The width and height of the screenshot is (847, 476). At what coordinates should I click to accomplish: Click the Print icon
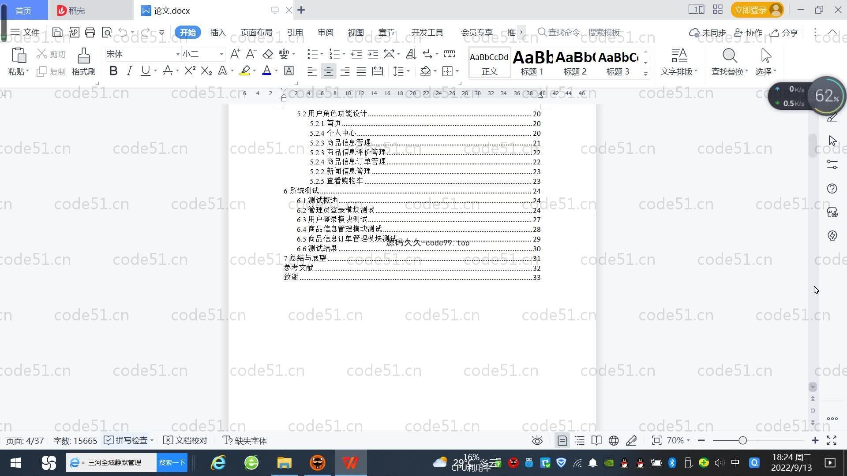tap(90, 32)
